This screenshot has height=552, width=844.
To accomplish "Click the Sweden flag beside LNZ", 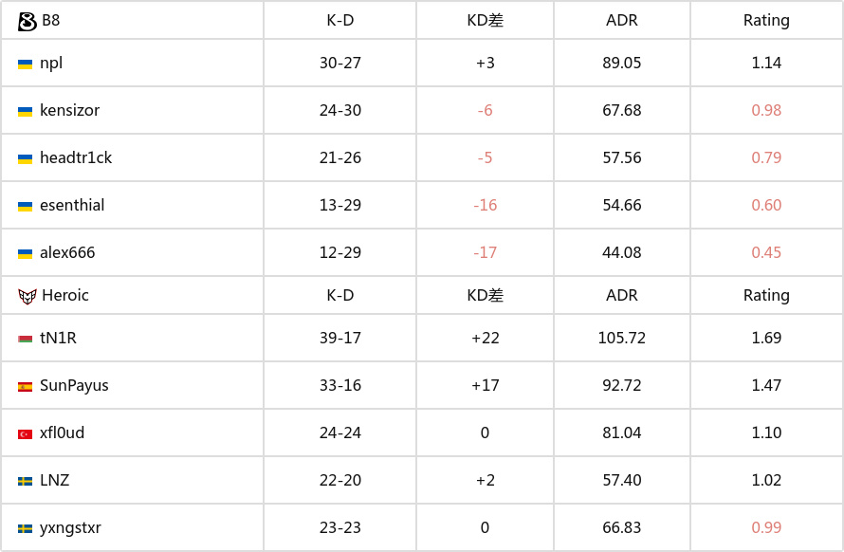I will [26, 482].
